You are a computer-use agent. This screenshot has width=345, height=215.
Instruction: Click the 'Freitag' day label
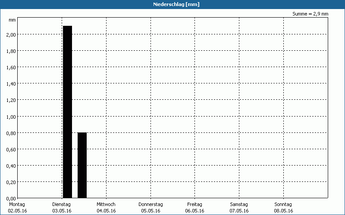click(x=194, y=205)
